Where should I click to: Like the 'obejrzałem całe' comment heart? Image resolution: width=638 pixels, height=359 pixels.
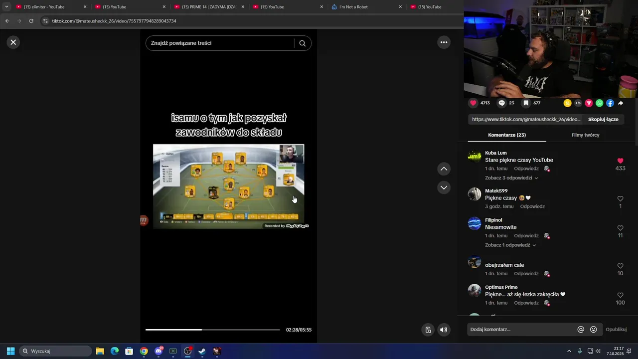[620, 266]
